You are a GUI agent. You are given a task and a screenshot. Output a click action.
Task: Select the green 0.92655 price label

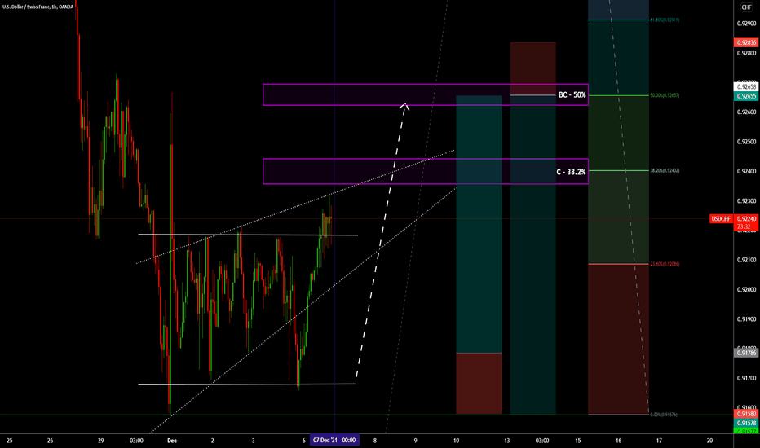[746, 96]
